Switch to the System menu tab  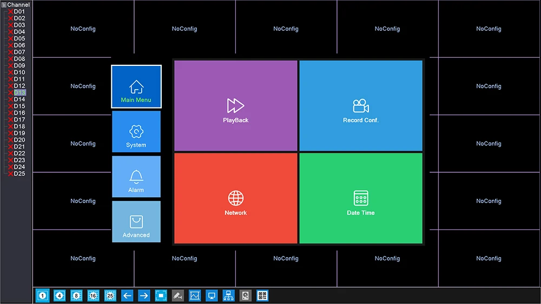136,132
